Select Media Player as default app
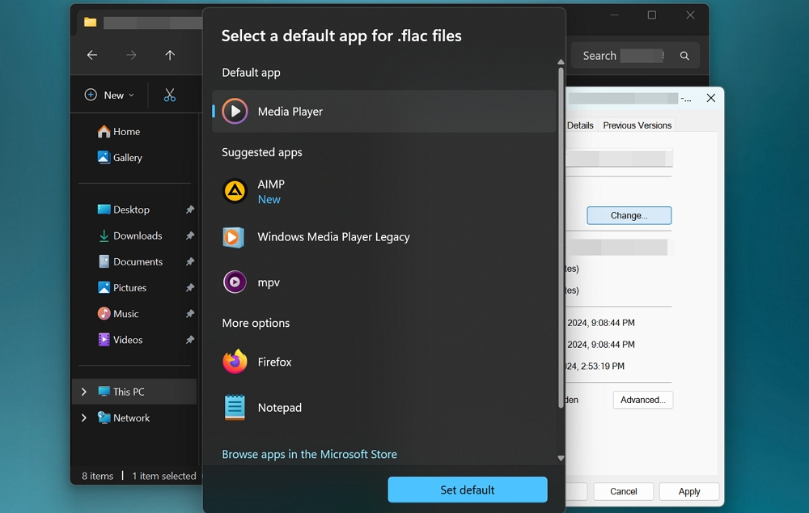 [383, 112]
